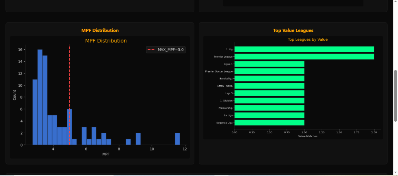The width and height of the screenshot is (398, 176).
Task: Click the "Value Matches" x-axis label
Action: (307, 136)
